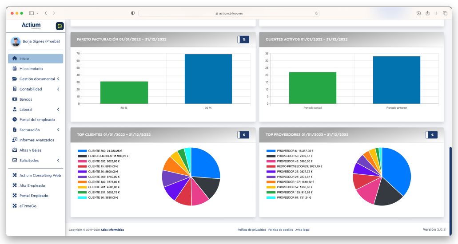Expand the Gestión documental submenu

(58, 79)
